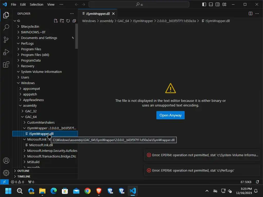Open the Run and Debug view
Screen dimensions: 263x197
(6, 52)
